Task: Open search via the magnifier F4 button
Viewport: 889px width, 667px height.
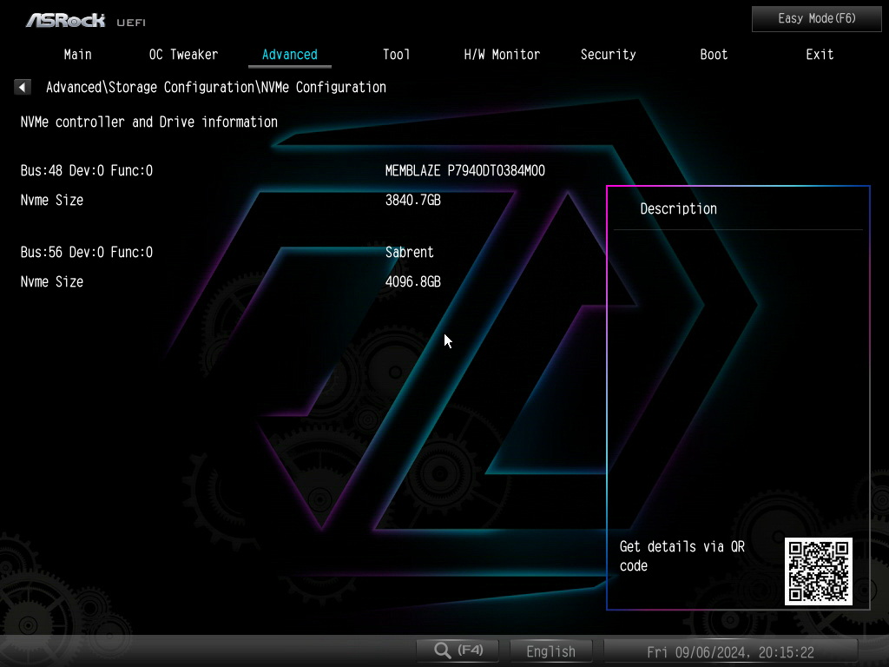Action: pos(458,650)
